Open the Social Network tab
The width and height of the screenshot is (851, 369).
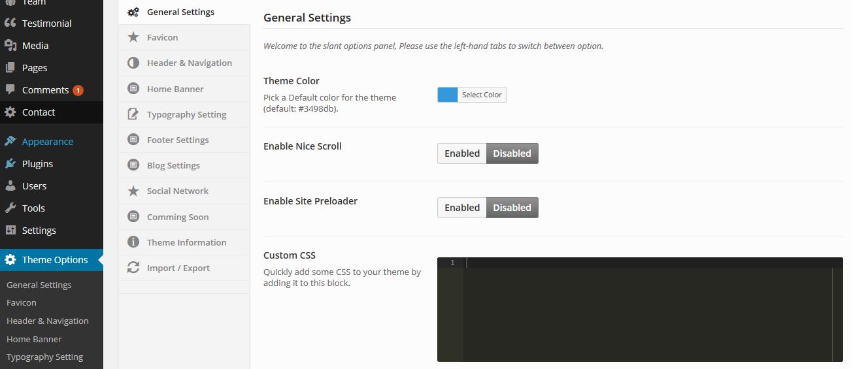(x=178, y=191)
